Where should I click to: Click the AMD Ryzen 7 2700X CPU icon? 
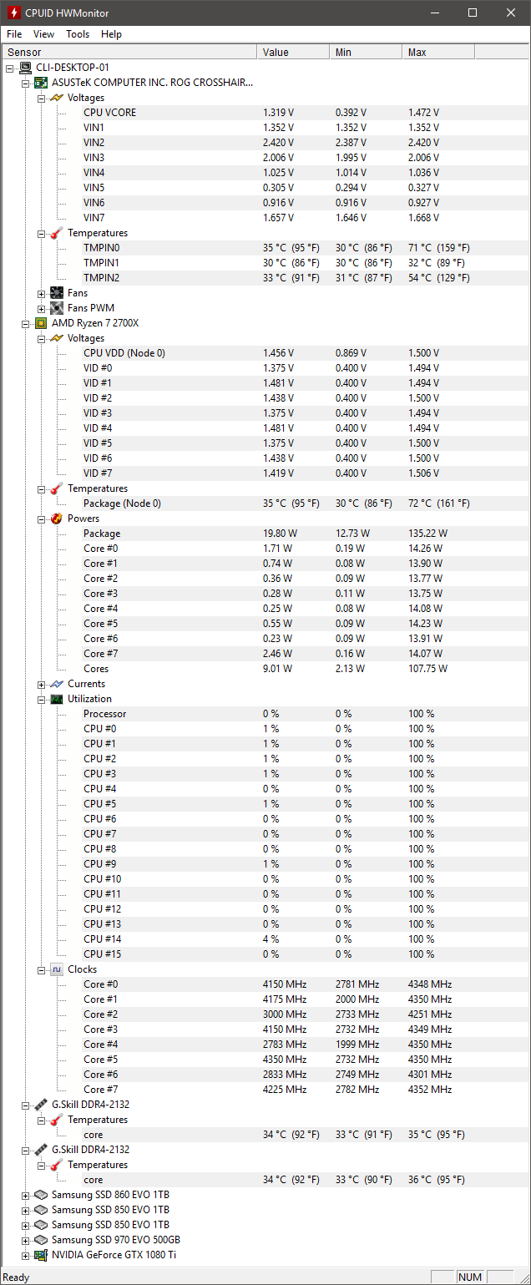[41, 323]
